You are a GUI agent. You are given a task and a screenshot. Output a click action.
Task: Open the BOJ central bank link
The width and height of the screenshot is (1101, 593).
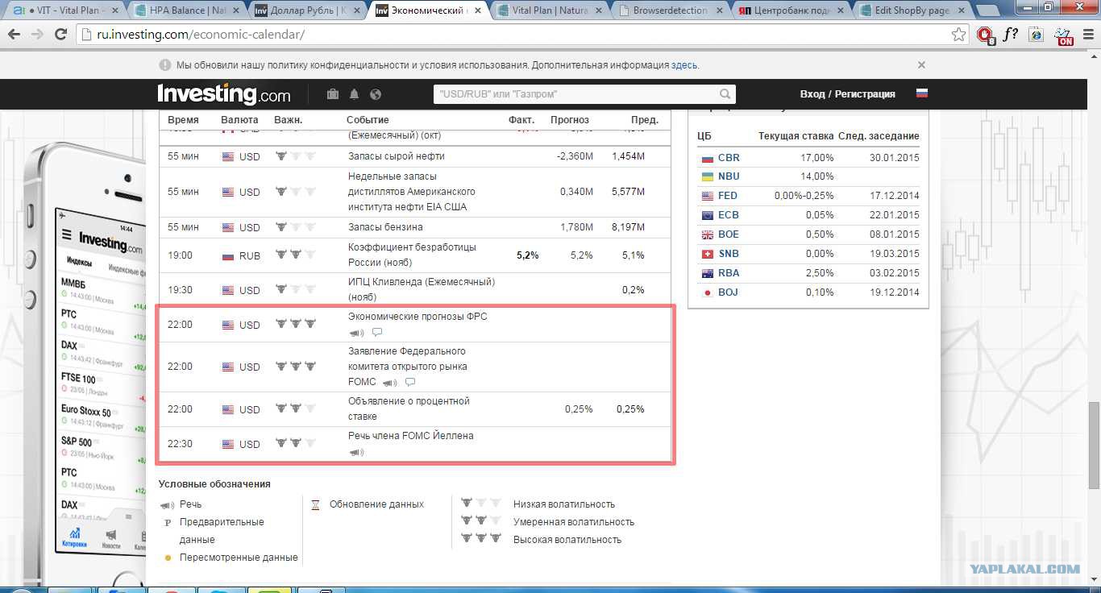coord(728,292)
